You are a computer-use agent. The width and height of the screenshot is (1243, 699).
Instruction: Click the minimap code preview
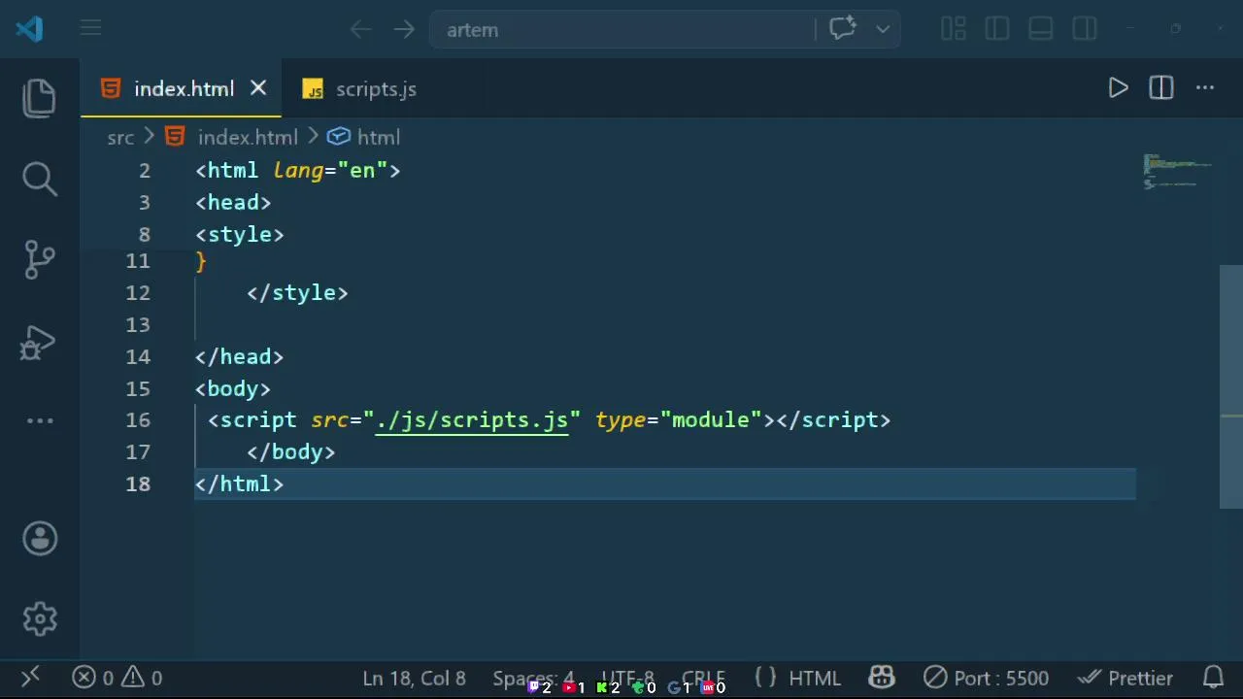pyautogui.click(x=1177, y=170)
